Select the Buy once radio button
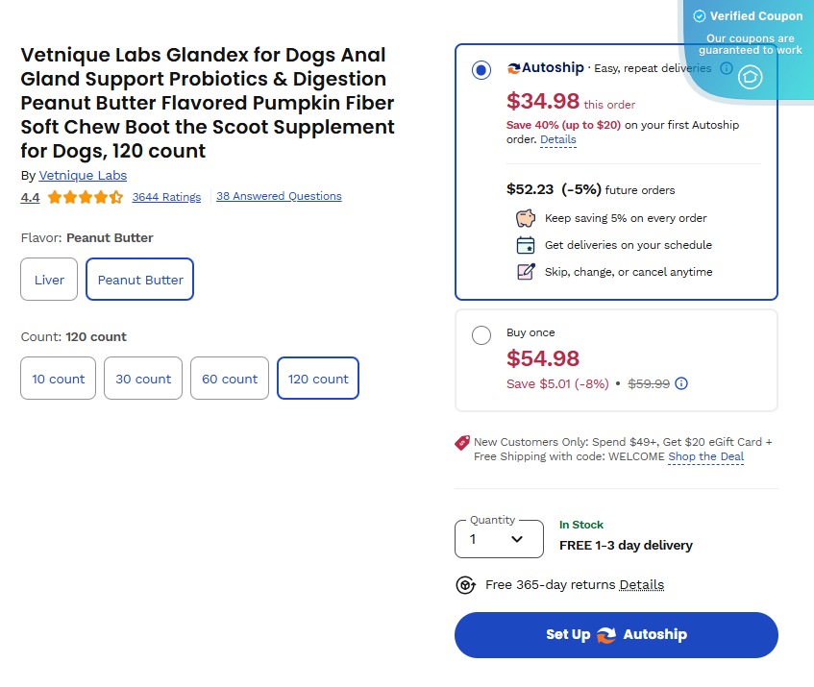The width and height of the screenshot is (814, 687). tap(481, 335)
